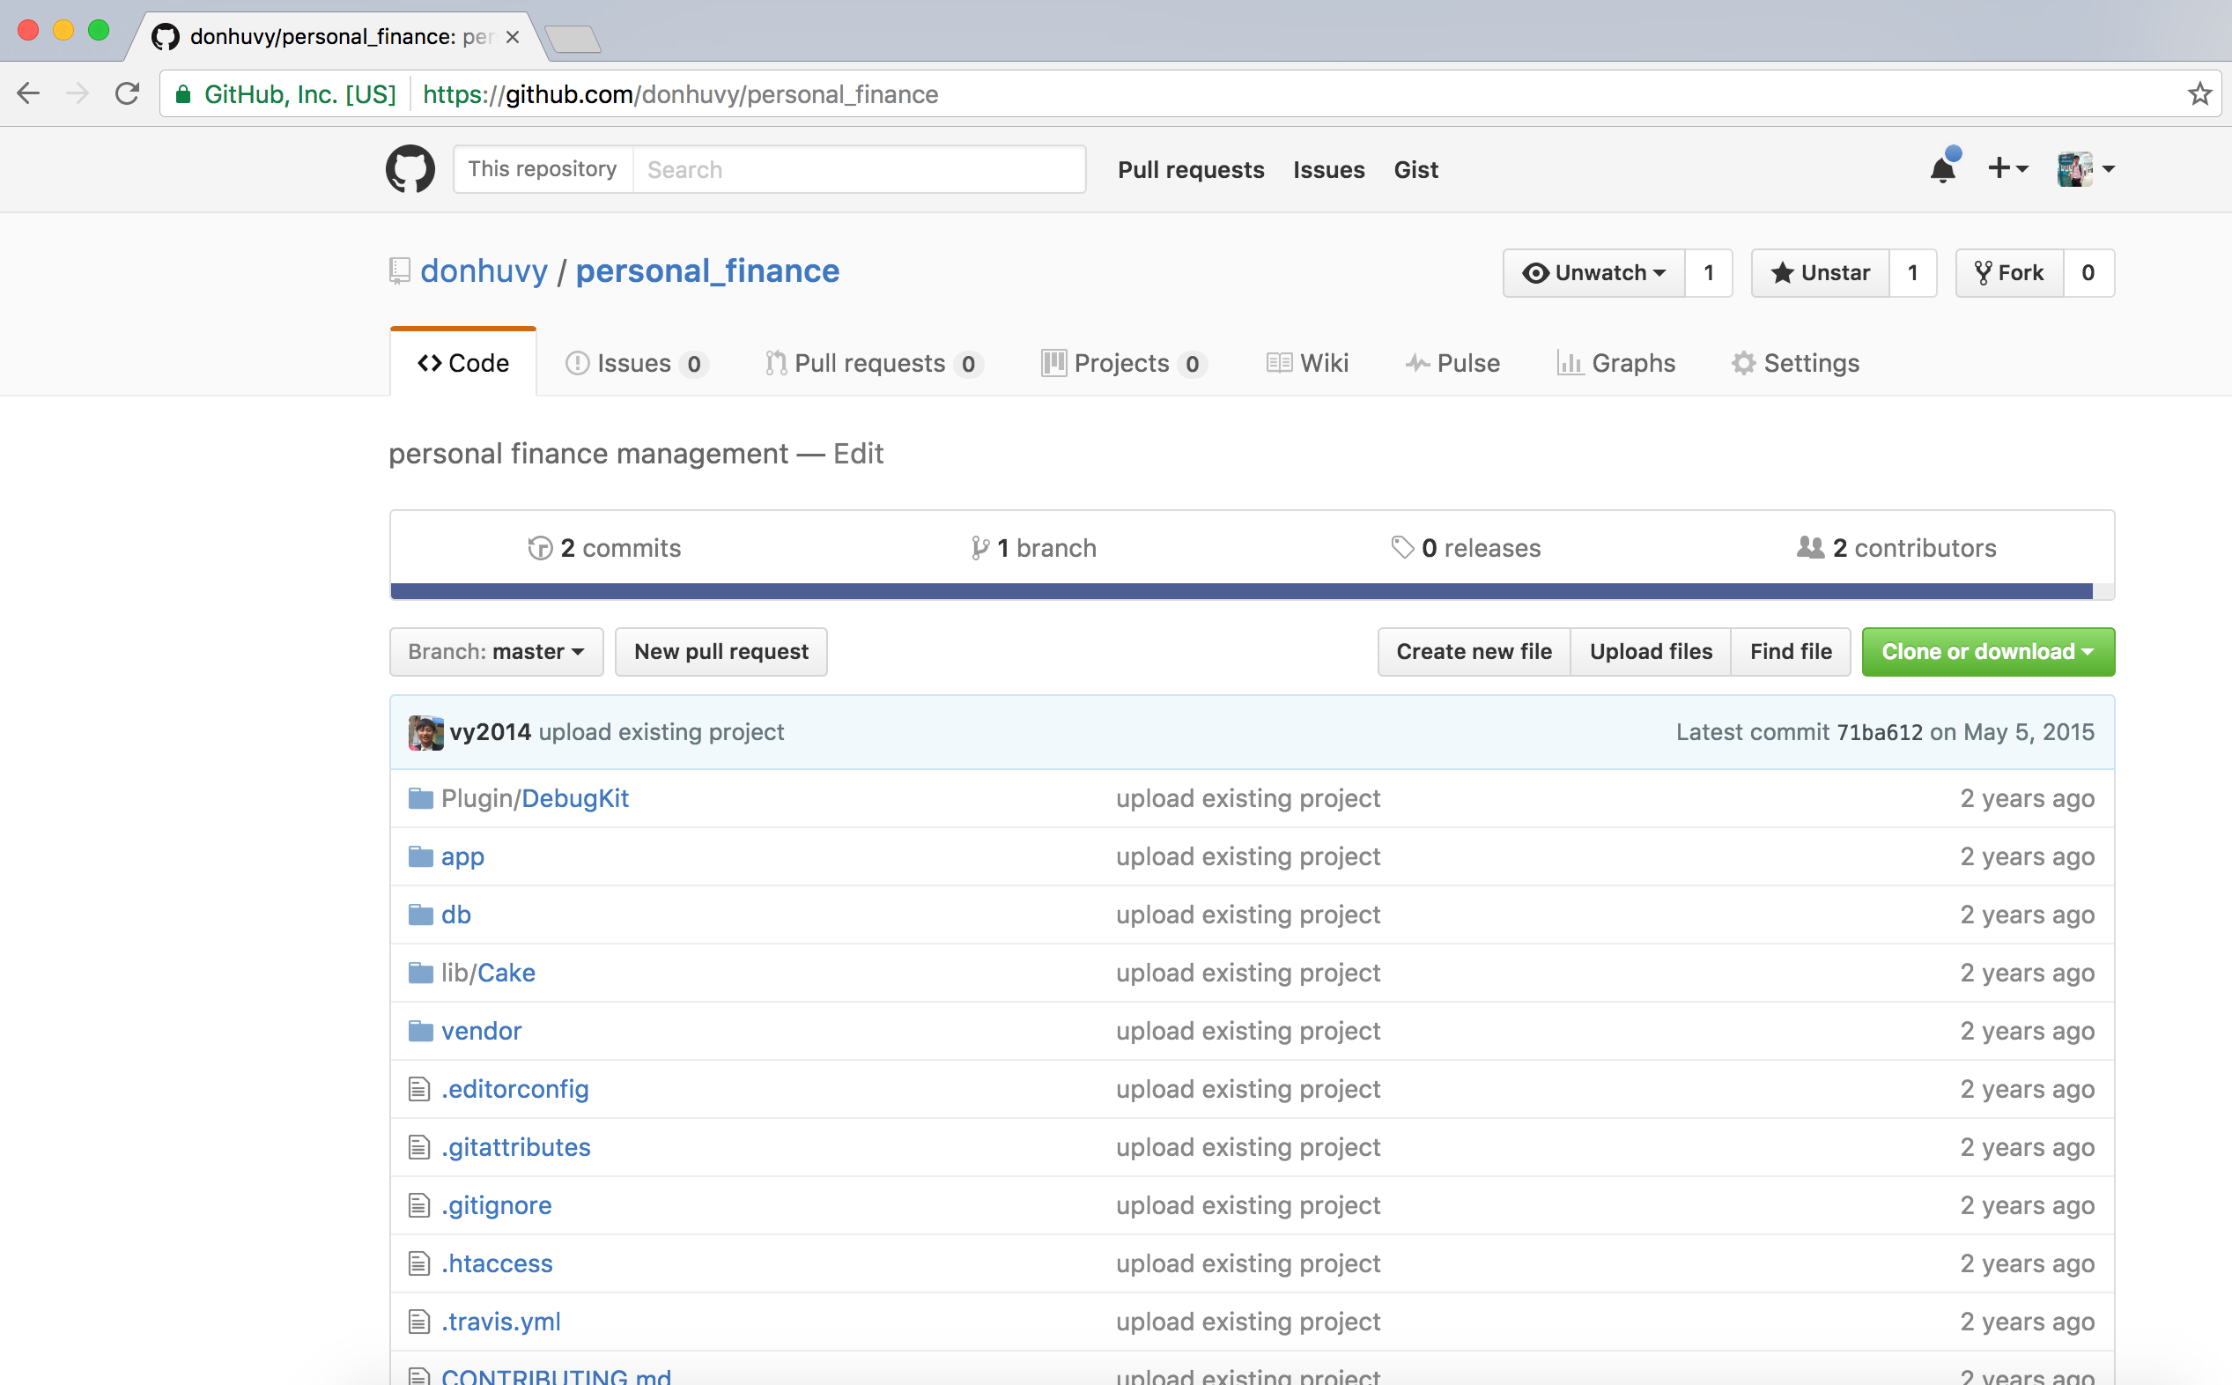Open the .gitattributes file
The image size is (2232, 1385).
click(x=516, y=1148)
